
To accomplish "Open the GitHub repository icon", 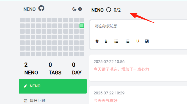I will (41, 8).
